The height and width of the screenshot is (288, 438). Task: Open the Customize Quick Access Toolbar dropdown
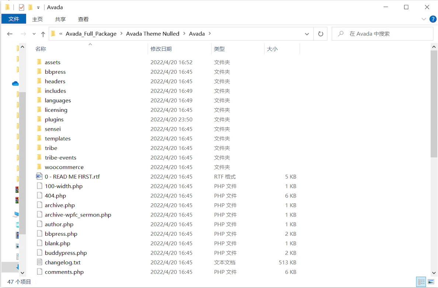pyautogui.click(x=38, y=7)
